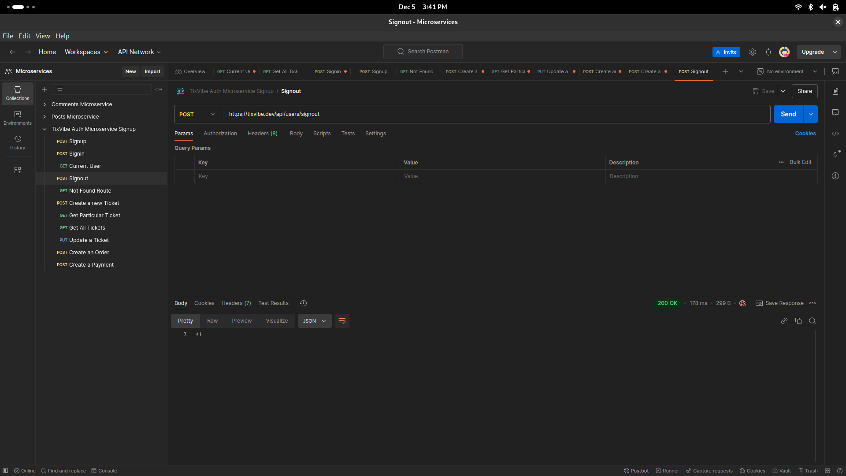
Task: Search within the response body
Action: click(813, 321)
